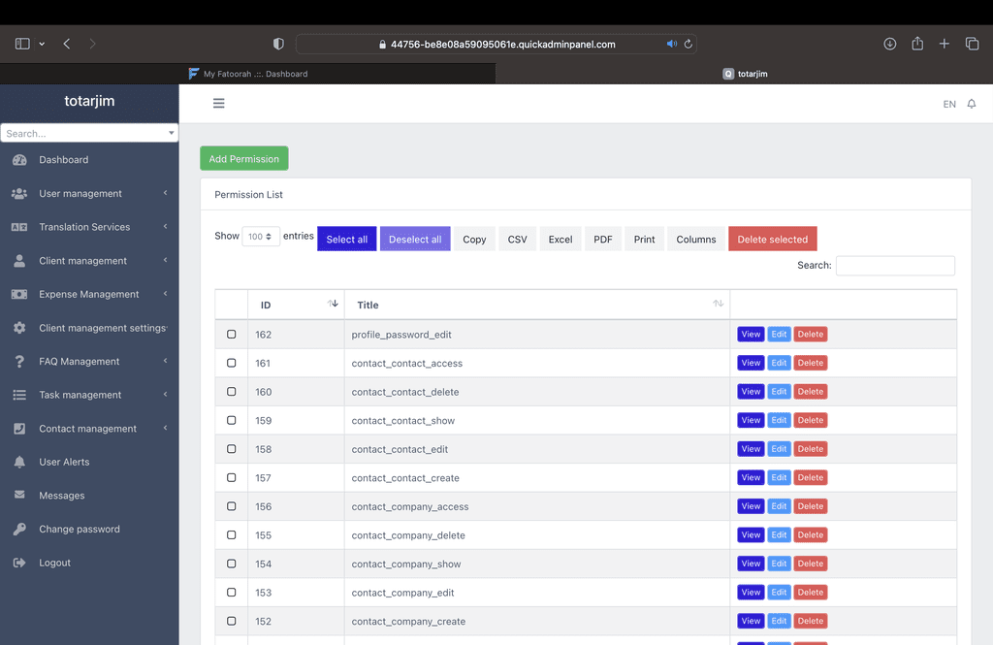This screenshot has width=993, height=645.
Task: Click the Logout exit icon
Action: click(x=19, y=563)
